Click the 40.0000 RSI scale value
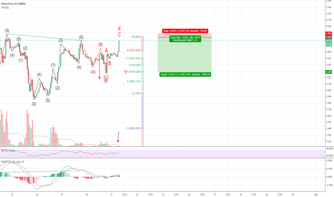 [x=330, y=156]
